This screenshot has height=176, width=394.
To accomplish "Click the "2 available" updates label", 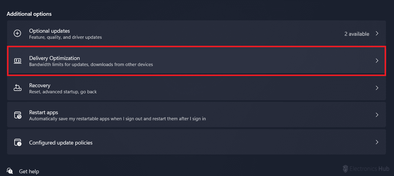I will click(x=357, y=34).
